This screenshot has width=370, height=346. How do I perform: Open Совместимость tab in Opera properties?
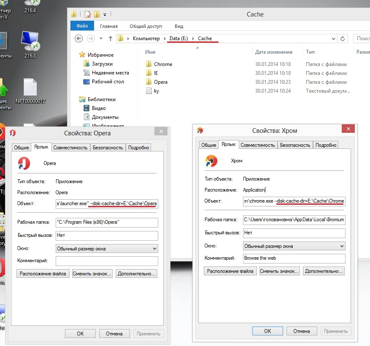point(70,148)
